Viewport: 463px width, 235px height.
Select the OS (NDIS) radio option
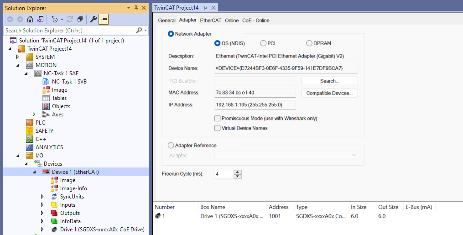pyautogui.click(x=217, y=43)
